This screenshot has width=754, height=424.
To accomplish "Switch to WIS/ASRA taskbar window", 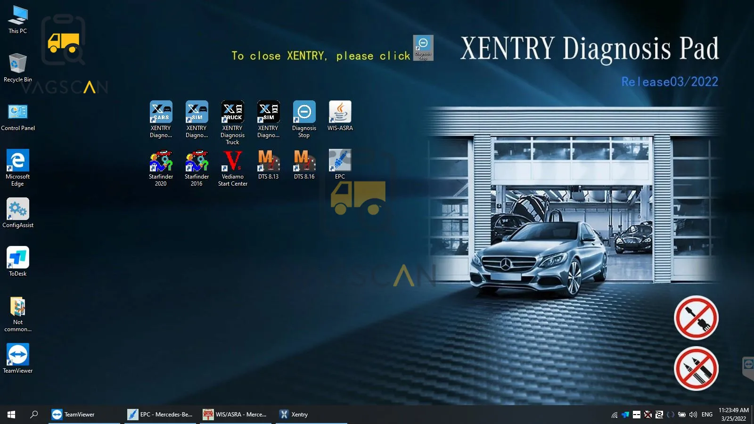I will point(236,415).
